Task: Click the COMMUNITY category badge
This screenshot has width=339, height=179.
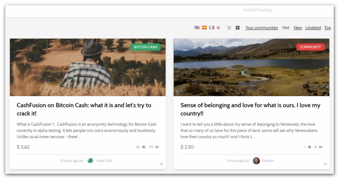Action: coord(310,47)
